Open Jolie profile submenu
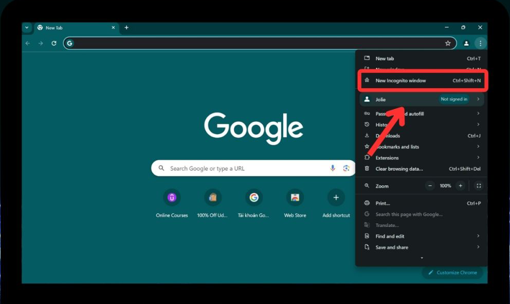 click(x=422, y=99)
